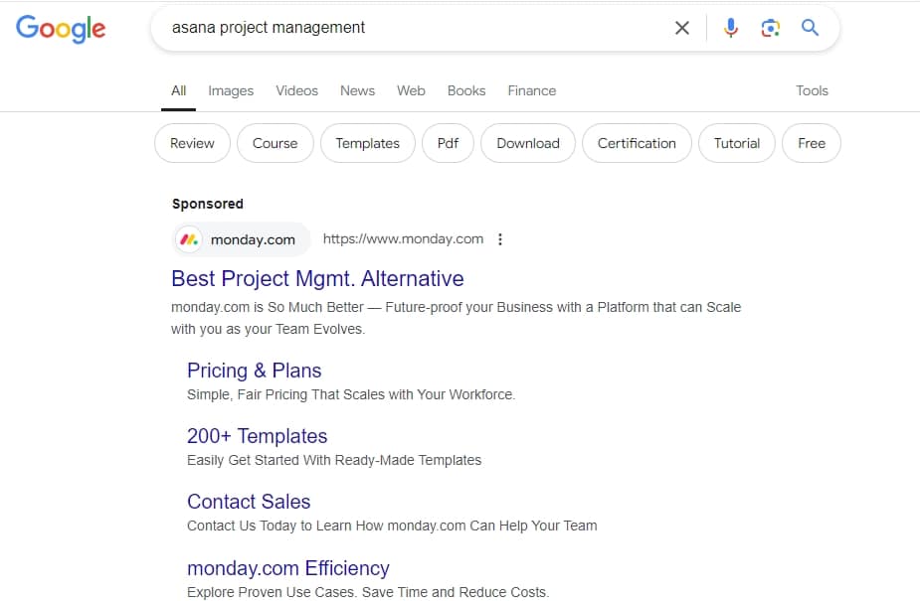Screen dimensions: 920x601
Task: Click the colorful Google logo
Action: tap(61, 29)
